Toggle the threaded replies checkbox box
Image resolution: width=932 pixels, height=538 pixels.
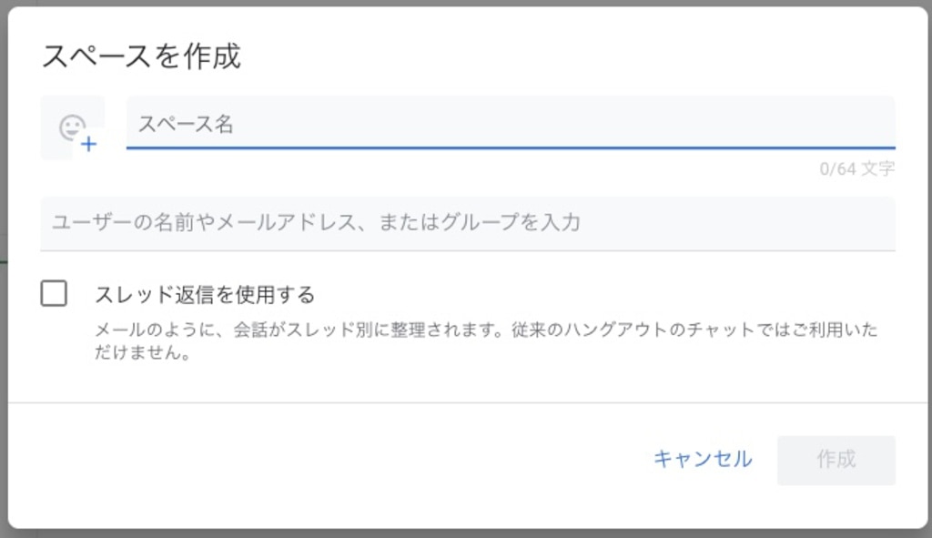[54, 293]
